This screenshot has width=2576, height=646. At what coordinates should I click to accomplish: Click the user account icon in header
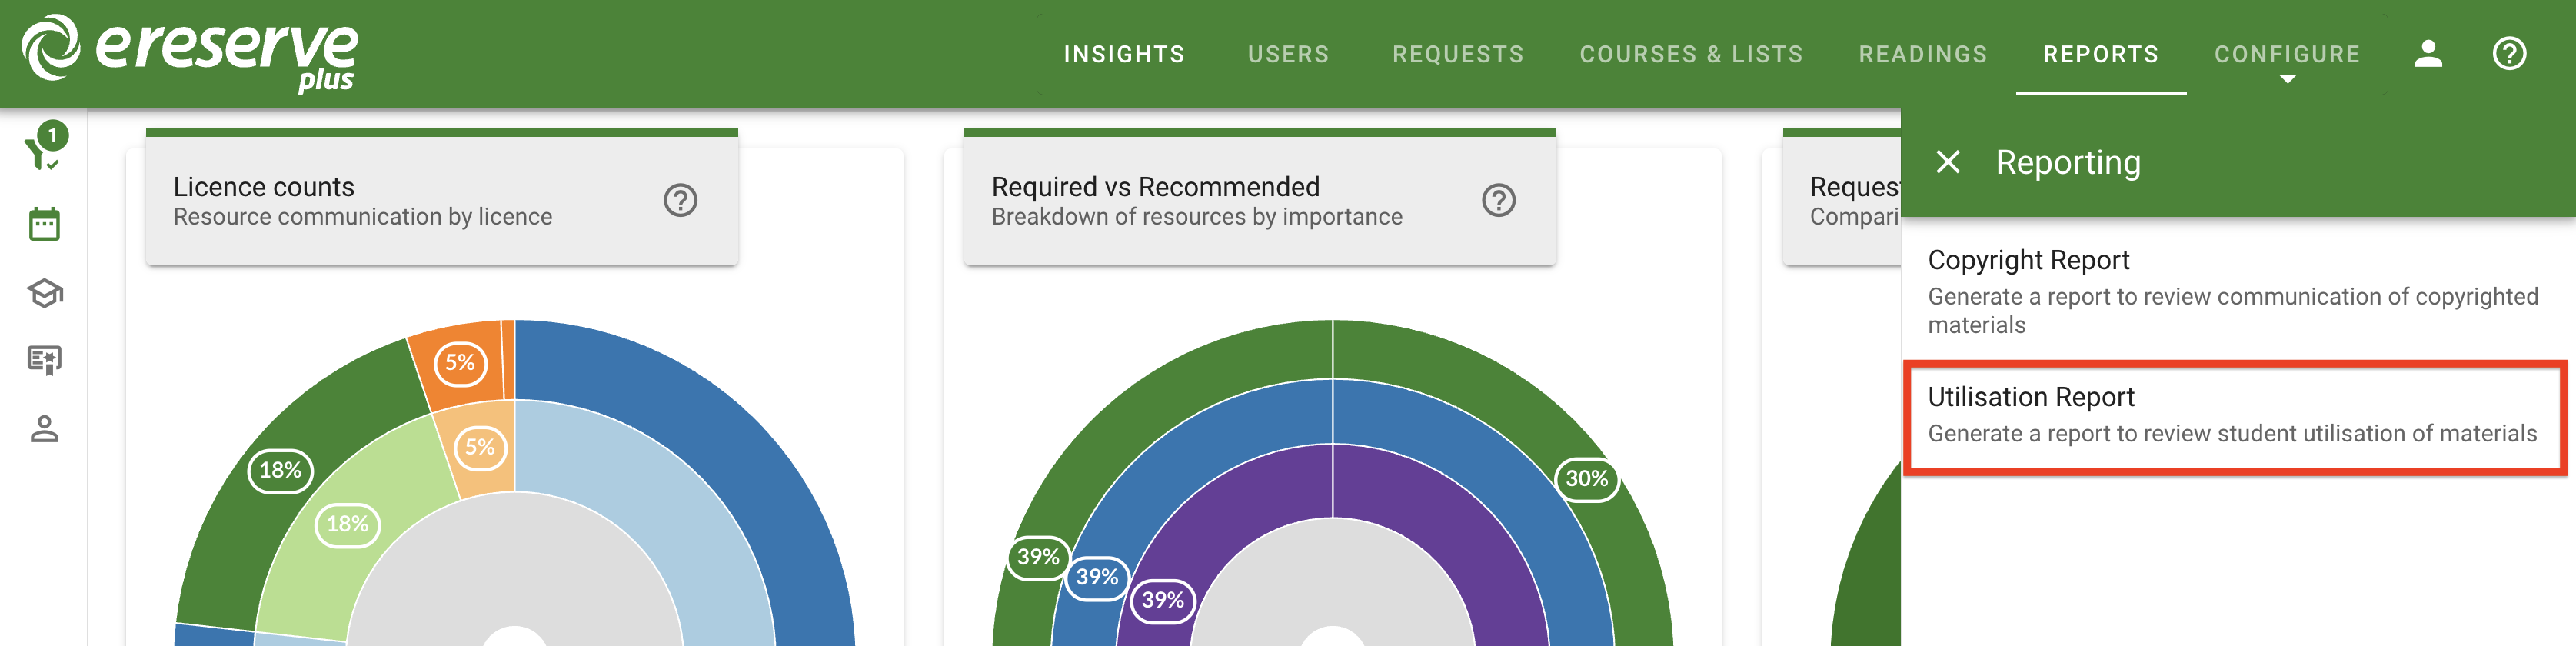point(2427,53)
